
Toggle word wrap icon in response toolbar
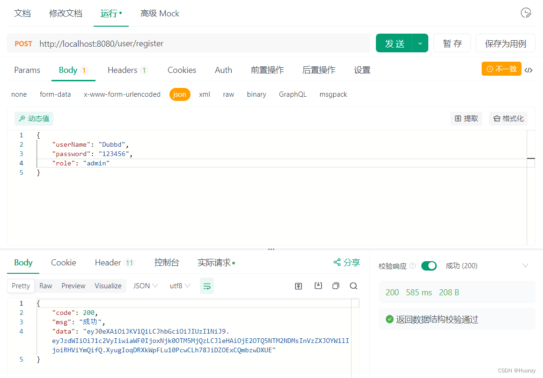(x=207, y=285)
